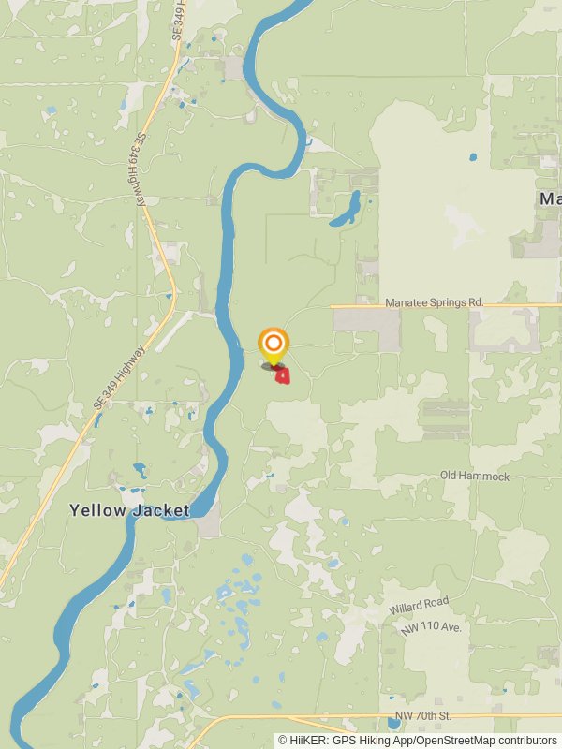Screen dimensions: 562x749
Task: Click the NW 70th St. label
Action: [x=423, y=715]
